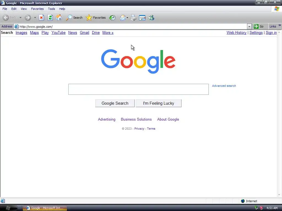
Task: Open the Terms link
Action: [x=151, y=129]
